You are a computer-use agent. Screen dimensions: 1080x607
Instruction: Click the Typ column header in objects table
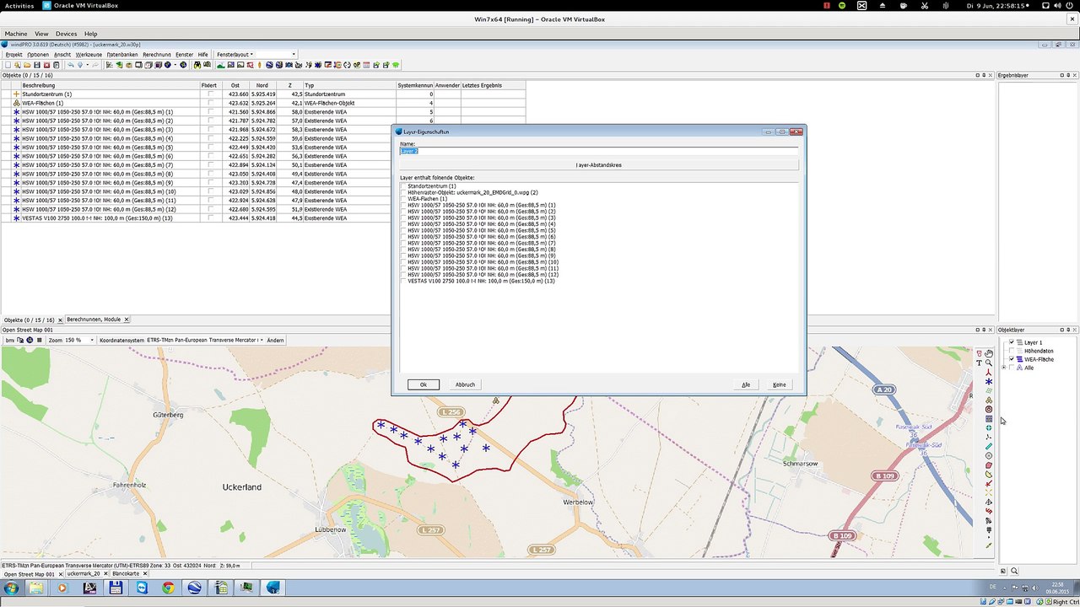[x=349, y=85]
